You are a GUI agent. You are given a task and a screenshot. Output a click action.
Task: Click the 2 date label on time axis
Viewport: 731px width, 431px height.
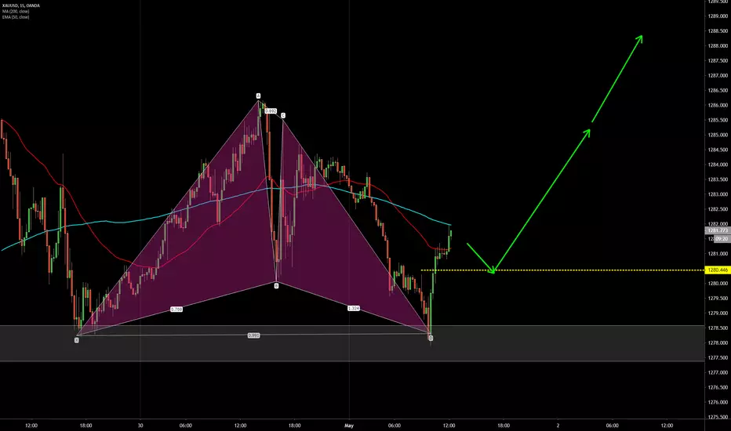(558, 426)
